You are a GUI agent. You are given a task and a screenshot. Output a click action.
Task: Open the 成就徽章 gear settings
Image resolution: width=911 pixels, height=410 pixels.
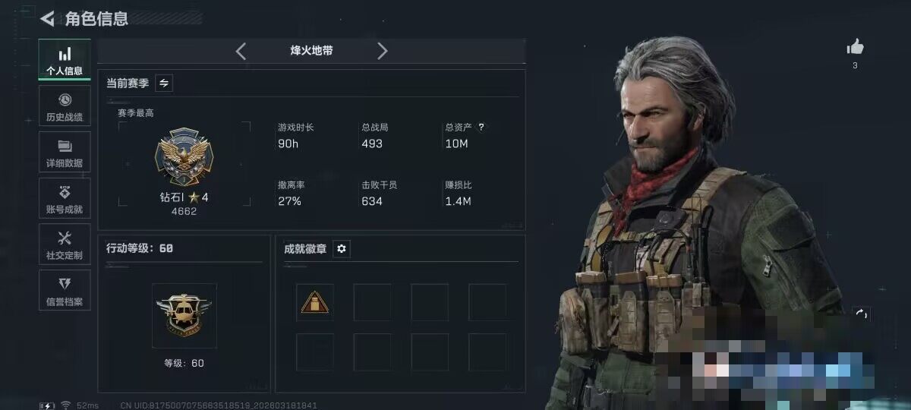pos(342,249)
